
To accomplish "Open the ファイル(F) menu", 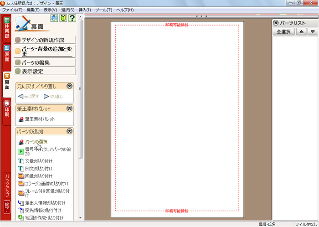I will (x=13, y=10).
